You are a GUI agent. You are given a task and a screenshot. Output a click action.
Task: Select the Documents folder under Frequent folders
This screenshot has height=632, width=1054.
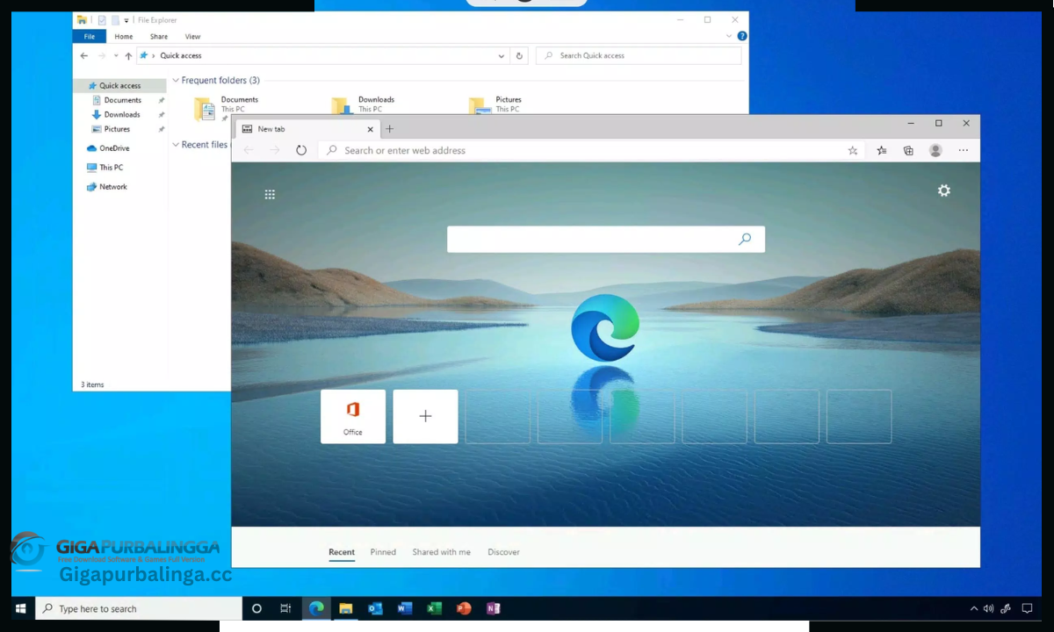pos(227,105)
